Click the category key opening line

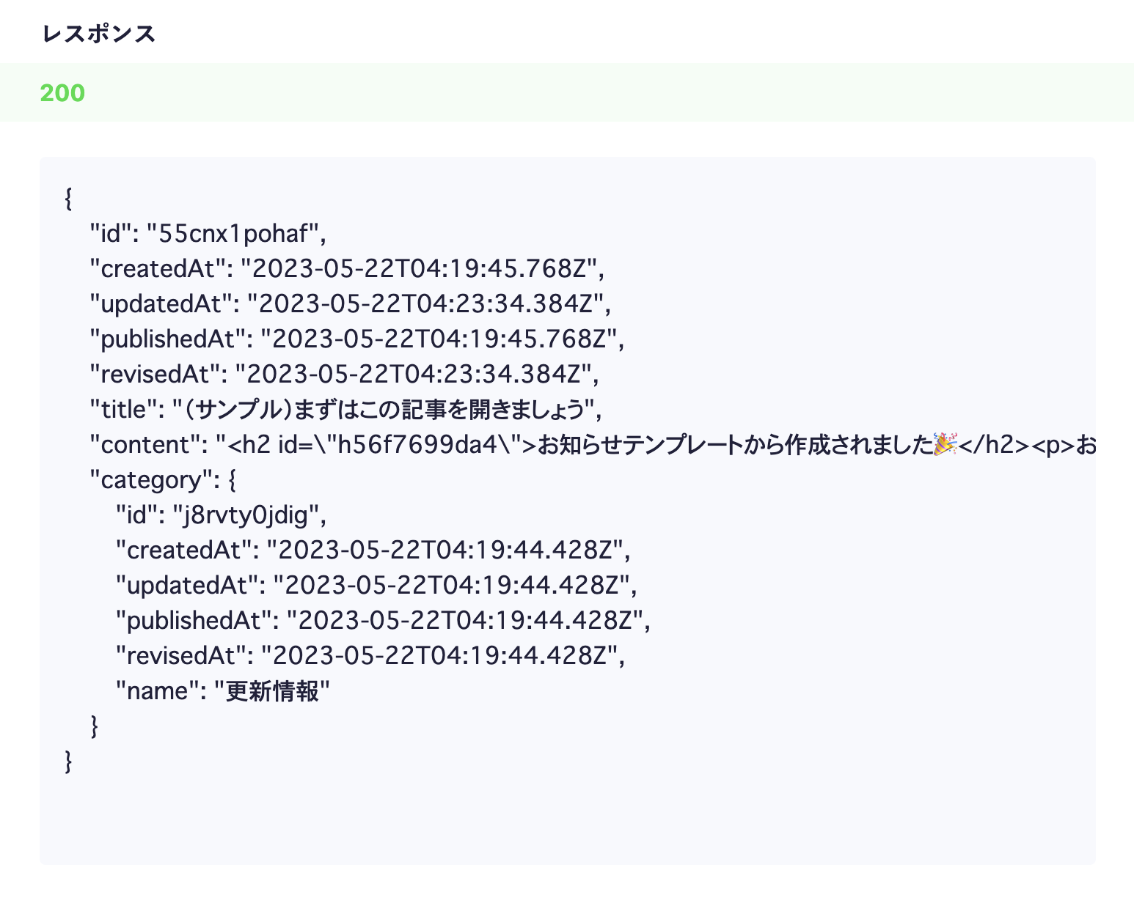click(161, 480)
